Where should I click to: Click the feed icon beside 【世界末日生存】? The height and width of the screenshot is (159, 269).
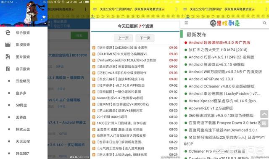tap(94, 142)
